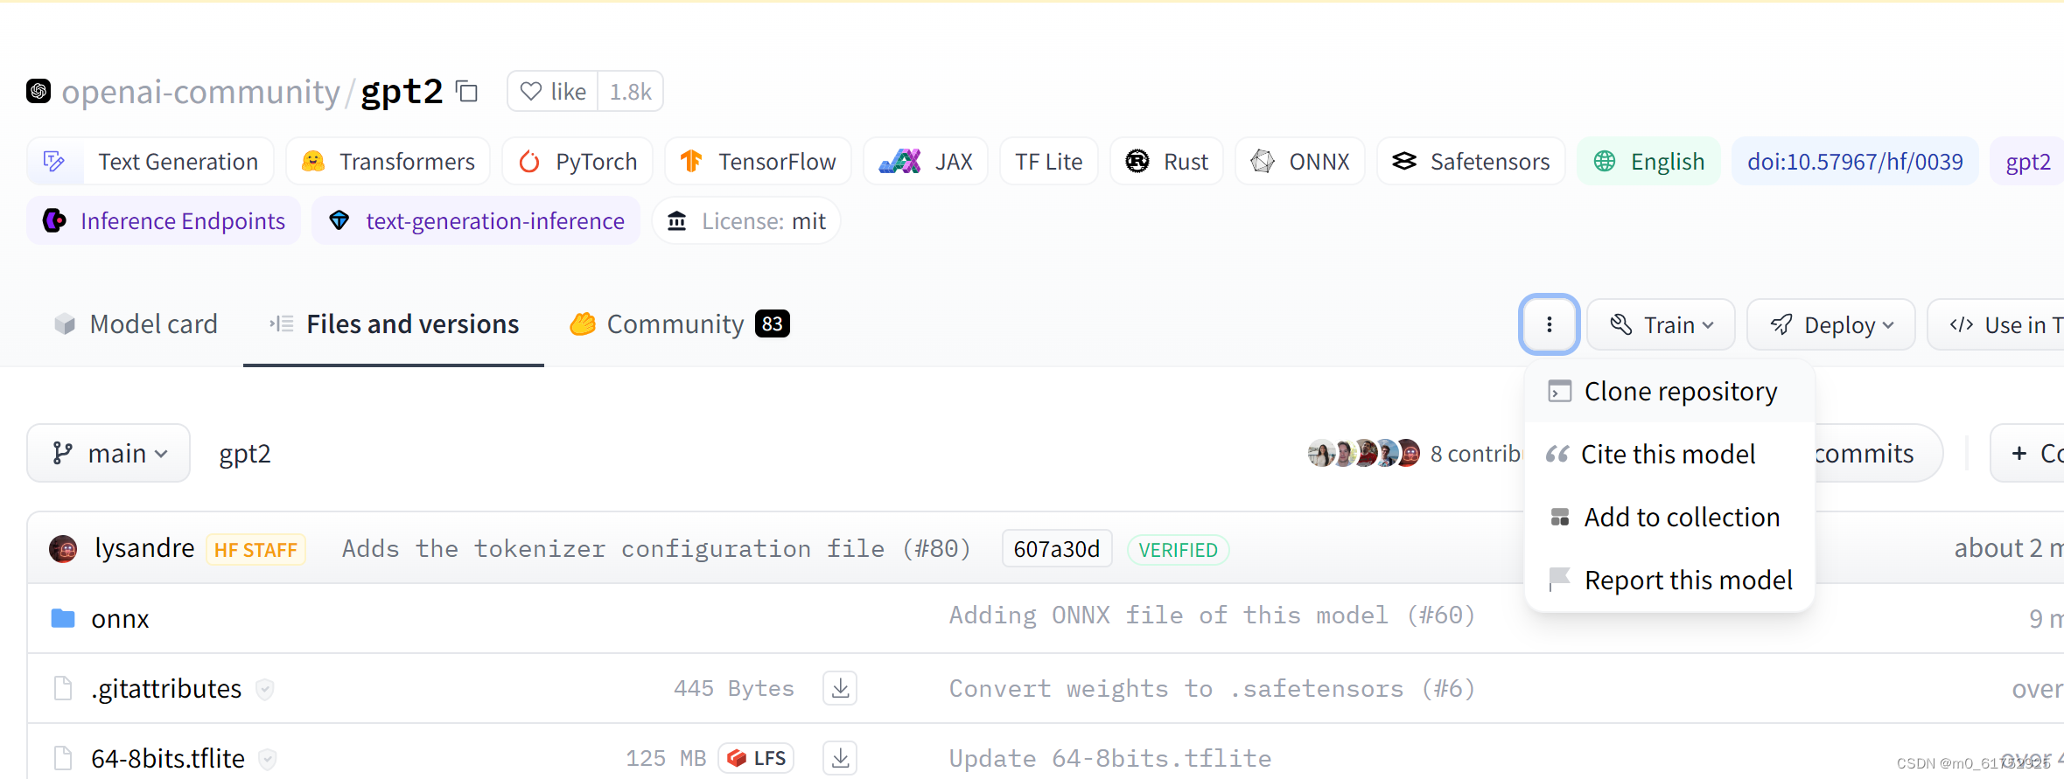2064x779 pixels.
Task: Select the ONNX tag
Action: coord(1300,162)
